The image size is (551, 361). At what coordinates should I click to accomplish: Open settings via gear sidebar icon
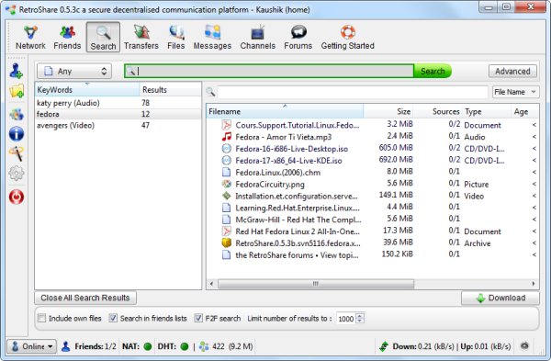coord(17,174)
